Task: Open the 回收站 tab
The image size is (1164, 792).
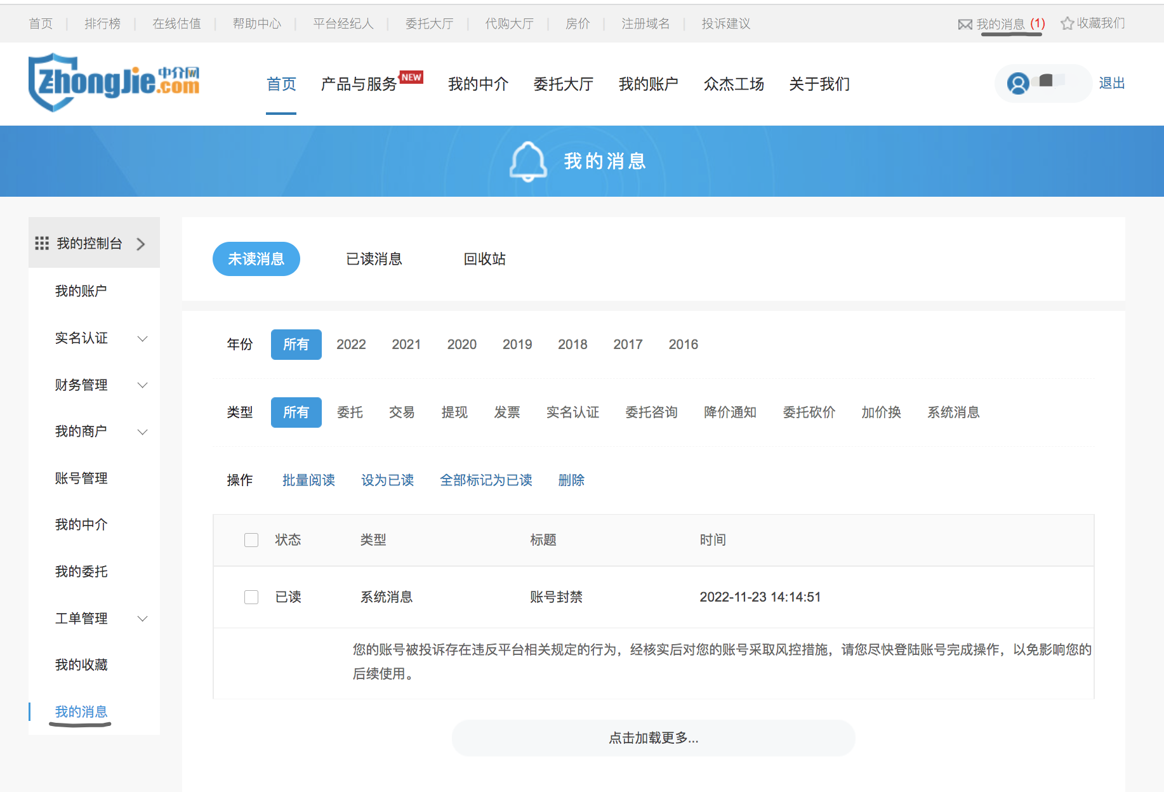Action: [x=484, y=259]
